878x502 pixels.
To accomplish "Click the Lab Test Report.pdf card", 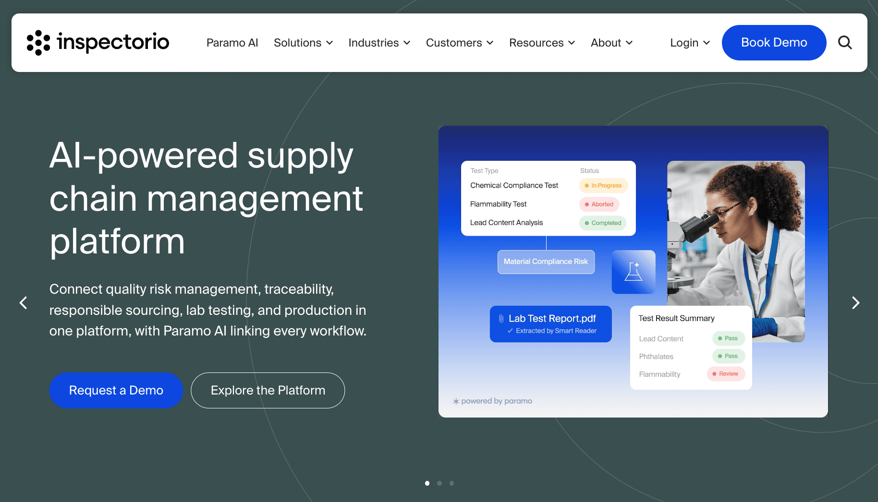I will pyautogui.click(x=551, y=324).
